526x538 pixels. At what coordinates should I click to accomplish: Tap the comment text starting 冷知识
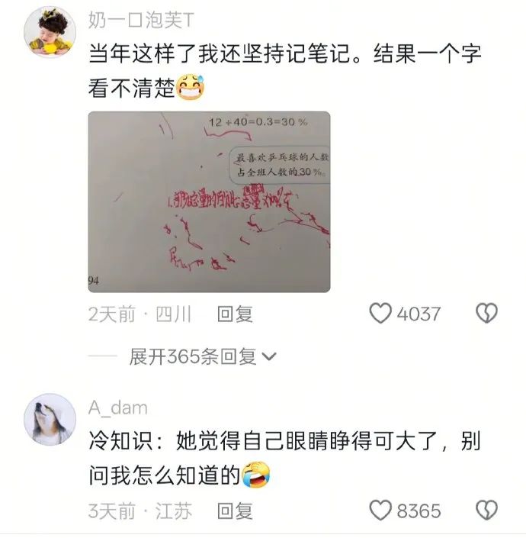(284, 458)
